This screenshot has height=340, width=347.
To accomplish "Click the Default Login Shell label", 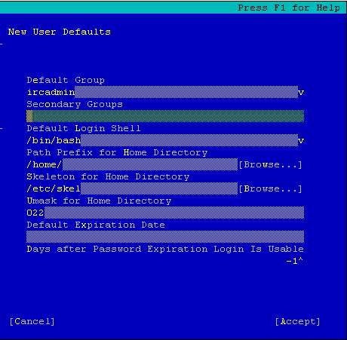I will (84, 128).
